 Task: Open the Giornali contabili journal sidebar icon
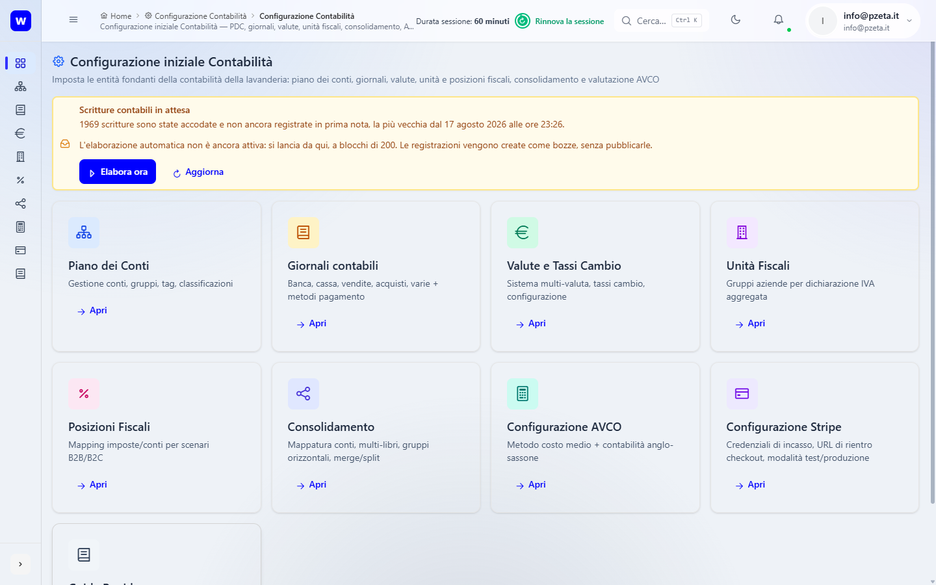[20, 110]
